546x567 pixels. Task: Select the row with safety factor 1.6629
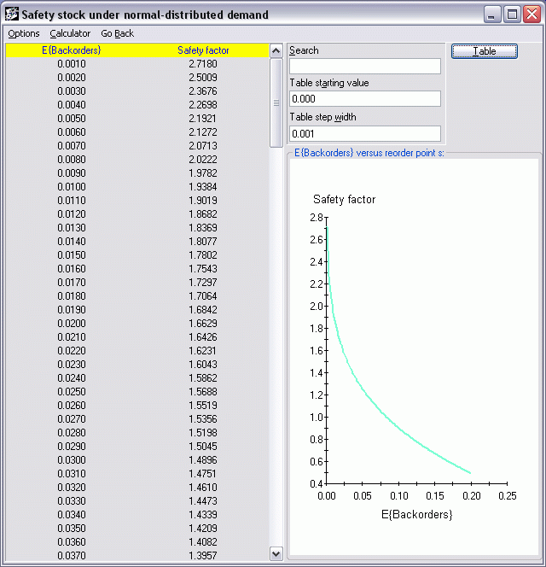203,324
